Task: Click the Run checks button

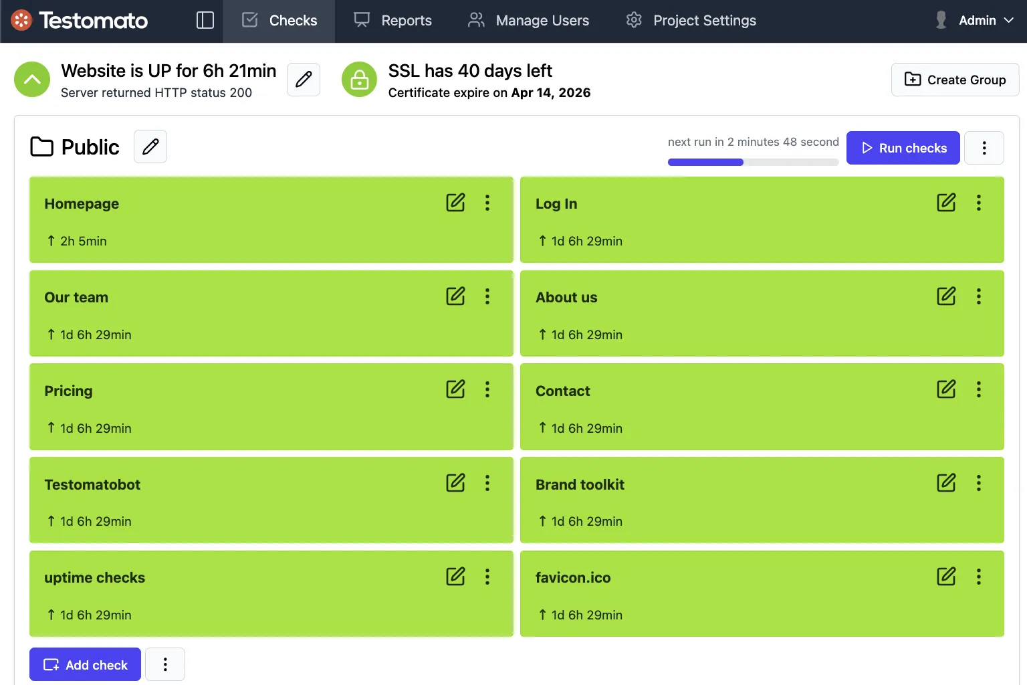Action: point(903,148)
